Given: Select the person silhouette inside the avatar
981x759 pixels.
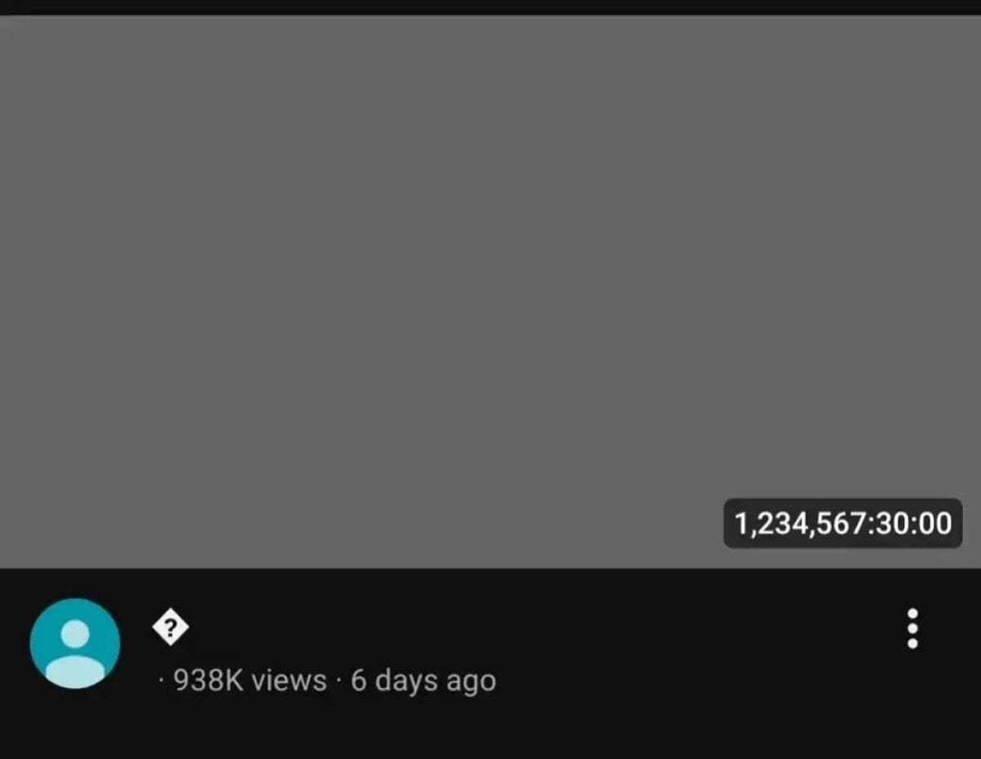Looking at the screenshot, I should 75,654.
